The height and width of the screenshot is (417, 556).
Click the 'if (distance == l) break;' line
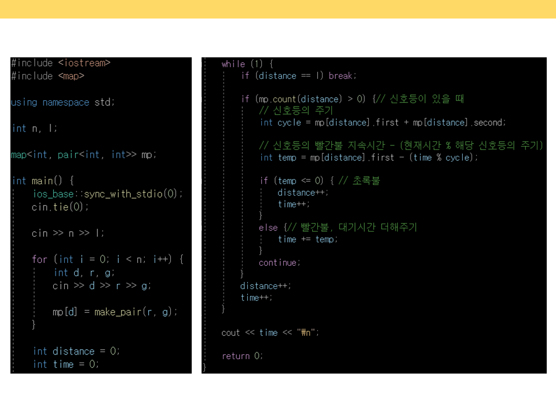click(x=299, y=76)
